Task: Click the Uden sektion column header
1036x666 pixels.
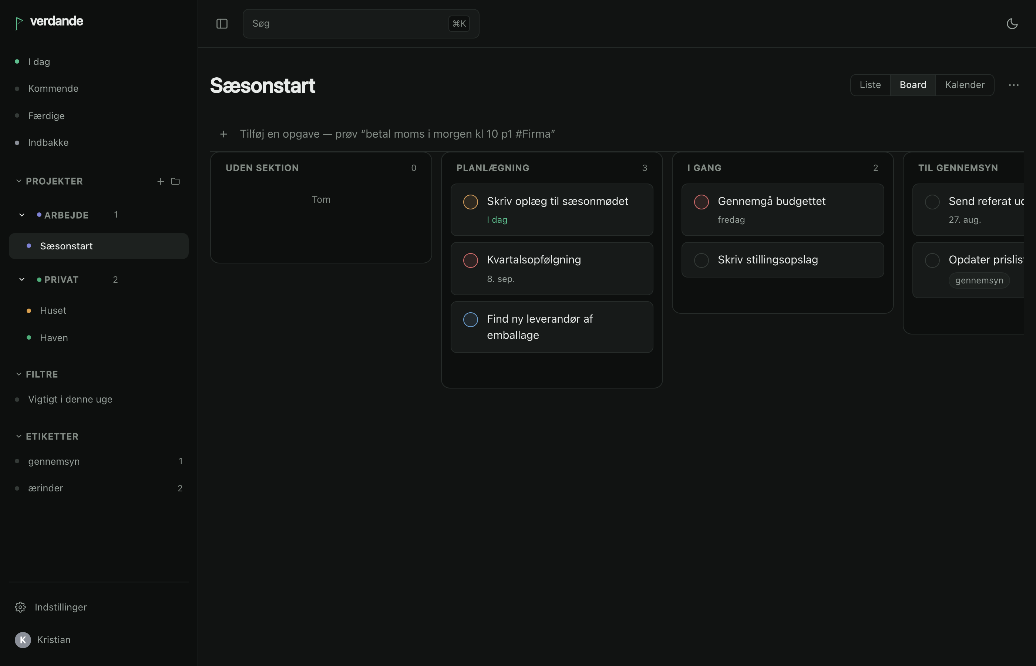Action: tap(262, 168)
